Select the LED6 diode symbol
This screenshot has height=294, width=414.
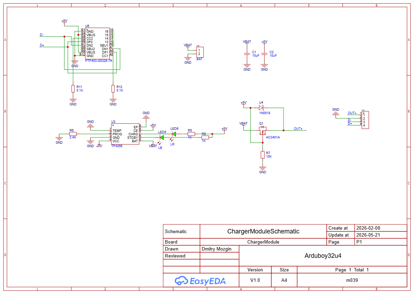(x=174, y=134)
